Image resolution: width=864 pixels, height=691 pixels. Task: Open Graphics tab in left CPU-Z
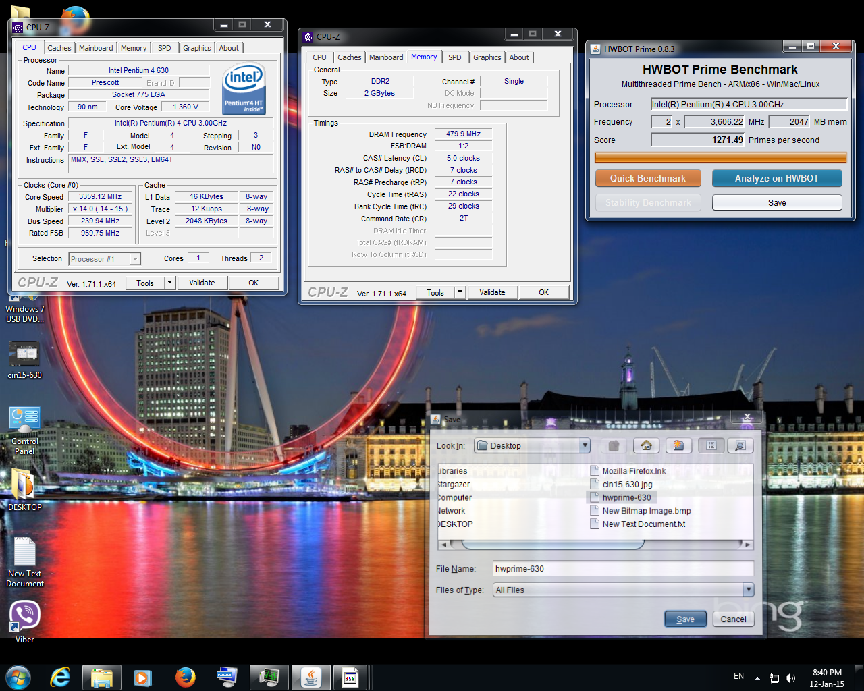pos(197,48)
